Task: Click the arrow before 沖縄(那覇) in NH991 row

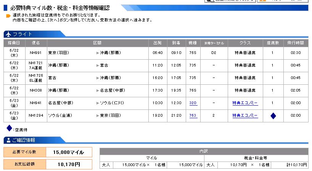Action: tap(98, 53)
